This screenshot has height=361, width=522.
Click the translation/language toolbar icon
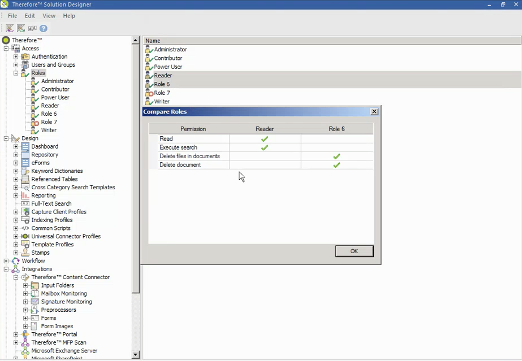pos(32,28)
